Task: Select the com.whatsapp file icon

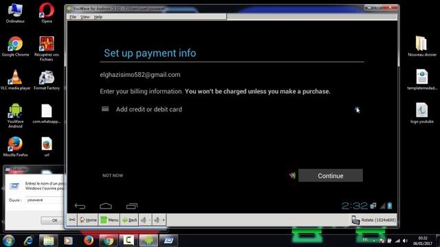Action: [47, 113]
